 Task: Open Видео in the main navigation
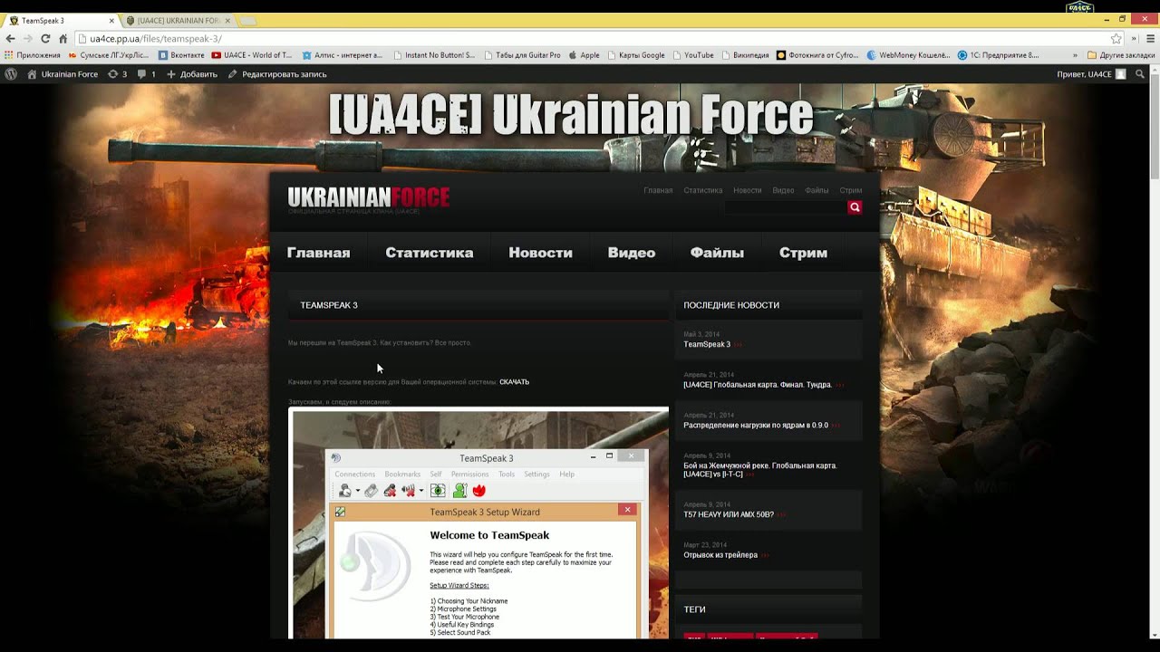click(x=632, y=253)
